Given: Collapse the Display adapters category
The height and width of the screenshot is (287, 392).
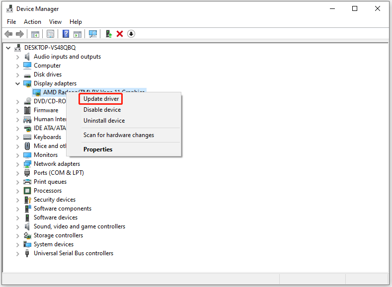Looking at the screenshot, I should coord(17,83).
